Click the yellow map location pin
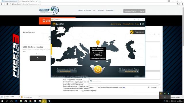This screenshot has height=103, width=184. click(x=98, y=43)
